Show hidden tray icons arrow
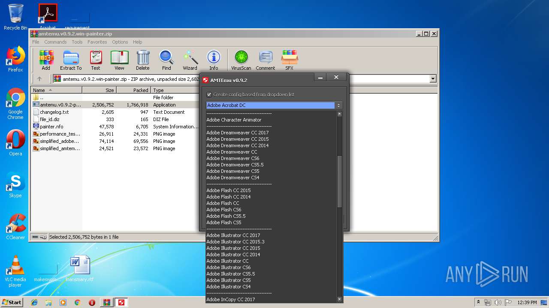Image resolution: width=549 pixels, height=308 pixels. coord(478,302)
